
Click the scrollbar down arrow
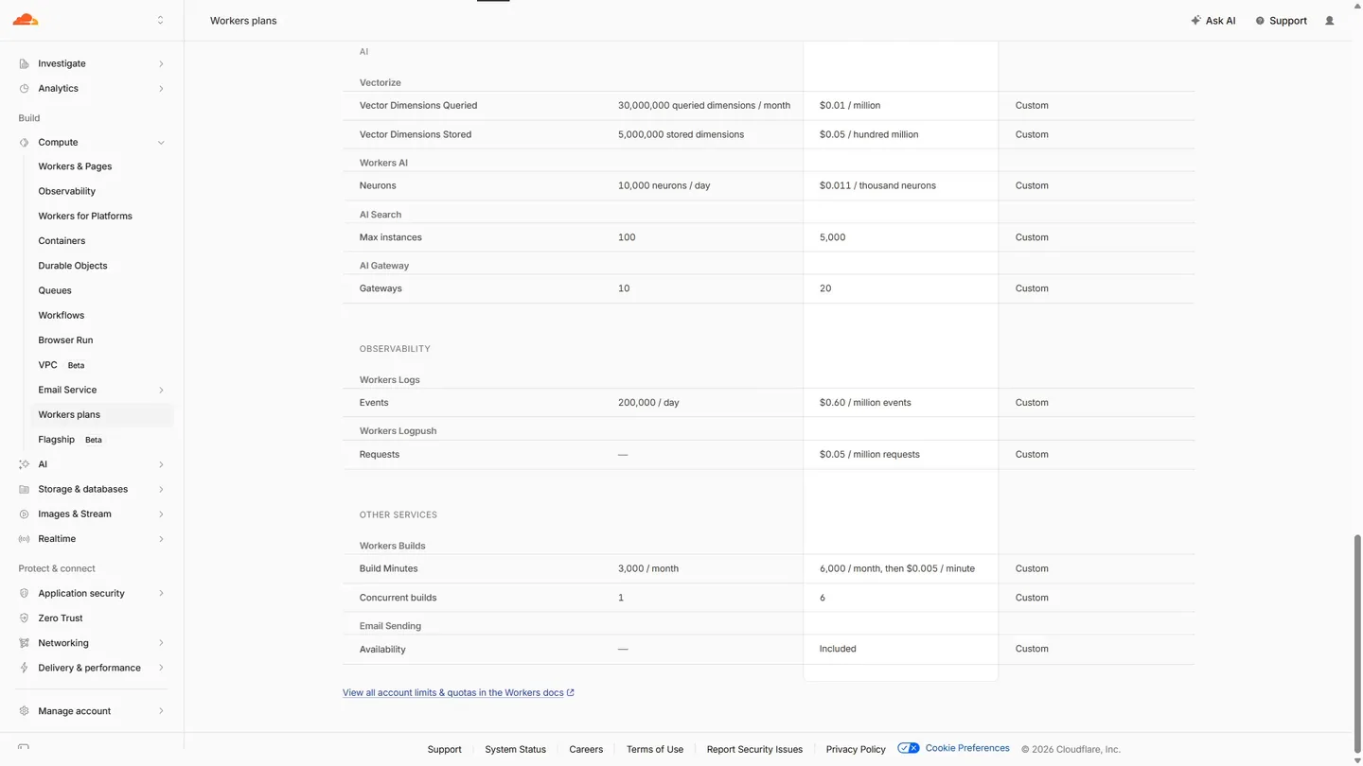(1357, 760)
